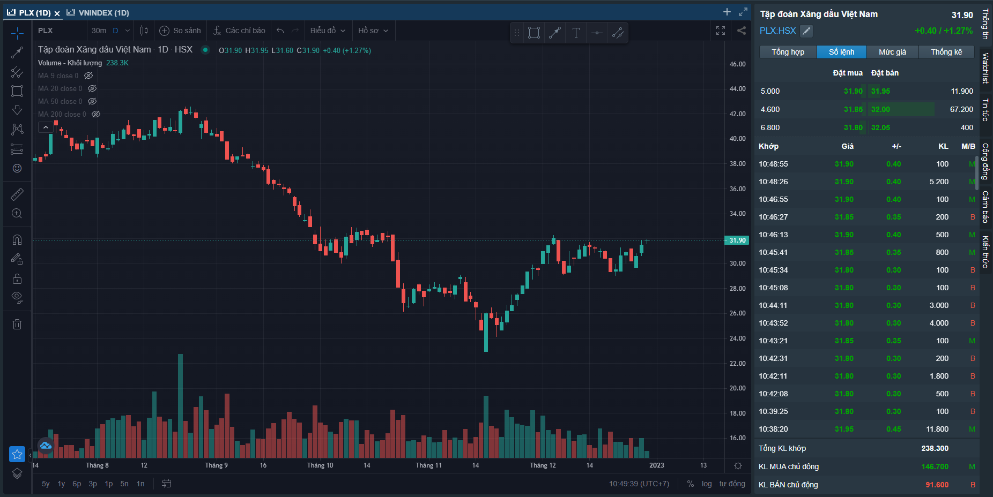Toggle MA 200 indicator visibility
This screenshot has width=993, height=497.
(x=96, y=114)
